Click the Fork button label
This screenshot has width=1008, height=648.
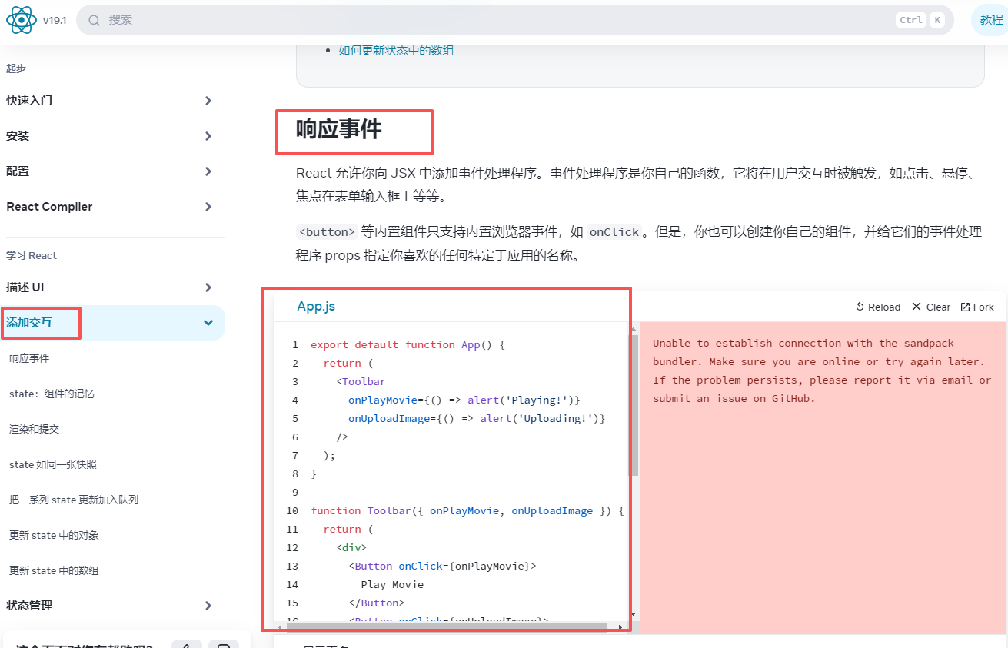(983, 307)
